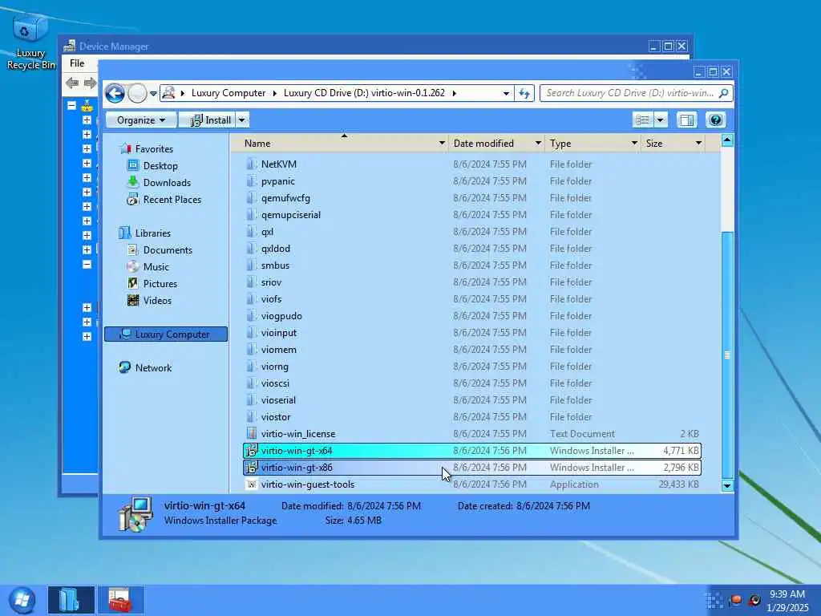The width and height of the screenshot is (821, 616).
Task: Open the Install button dropdown arrow
Action: [x=242, y=120]
